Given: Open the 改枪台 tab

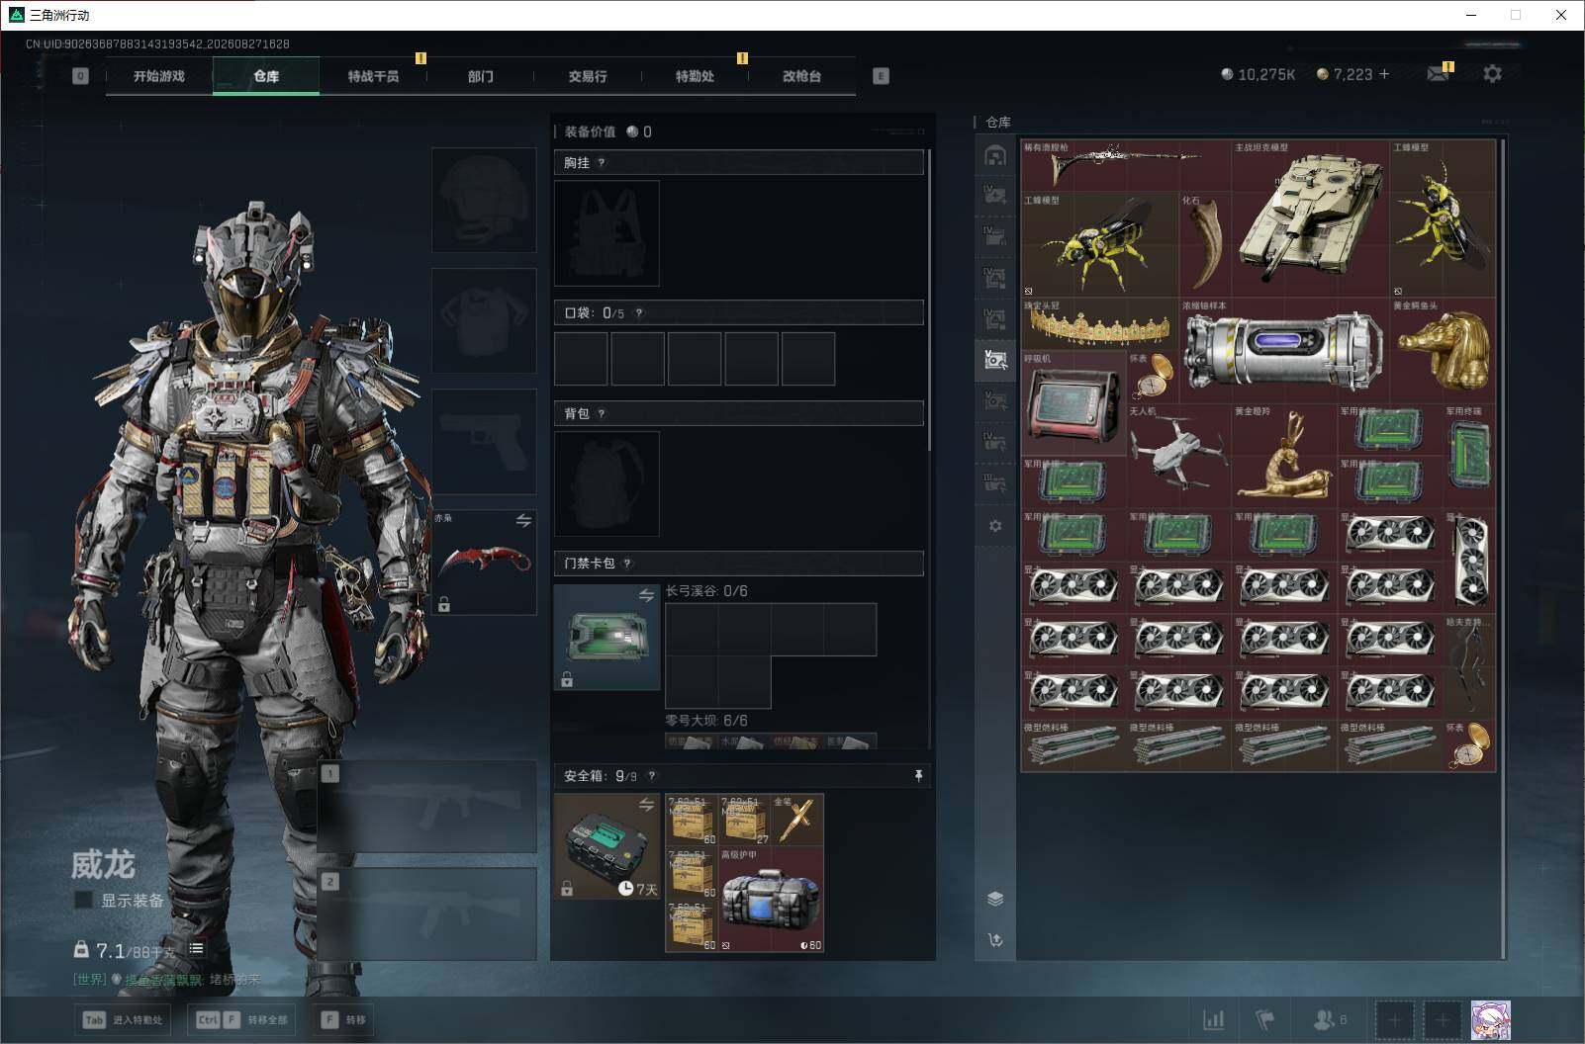Looking at the screenshot, I should pyautogui.click(x=801, y=76).
